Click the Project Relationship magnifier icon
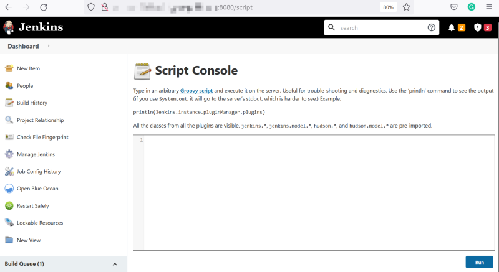Screen dimensions: 499x272 pos(9,120)
